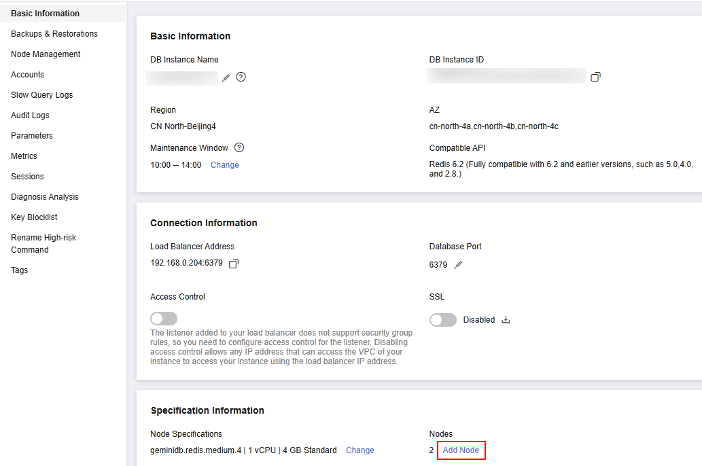Download the SSL certificate icon

coord(506,320)
